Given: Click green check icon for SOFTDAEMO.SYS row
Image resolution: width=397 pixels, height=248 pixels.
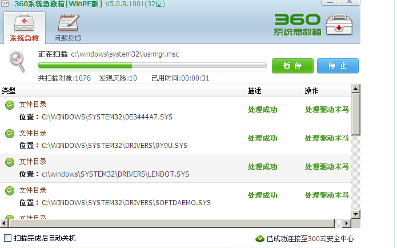Looking at the screenshot, I should 10,191.
